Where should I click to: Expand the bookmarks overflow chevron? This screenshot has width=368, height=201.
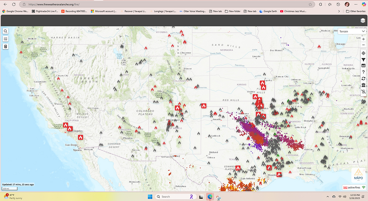(x=339, y=11)
